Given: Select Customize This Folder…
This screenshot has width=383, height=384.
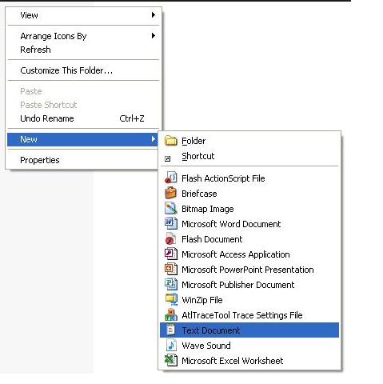Looking at the screenshot, I should pos(83,70).
